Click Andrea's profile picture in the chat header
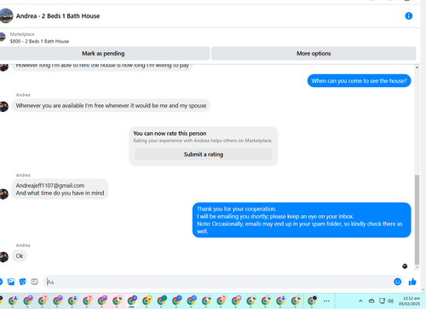Viewport: 426px width, 309px height. coord(6,15)
